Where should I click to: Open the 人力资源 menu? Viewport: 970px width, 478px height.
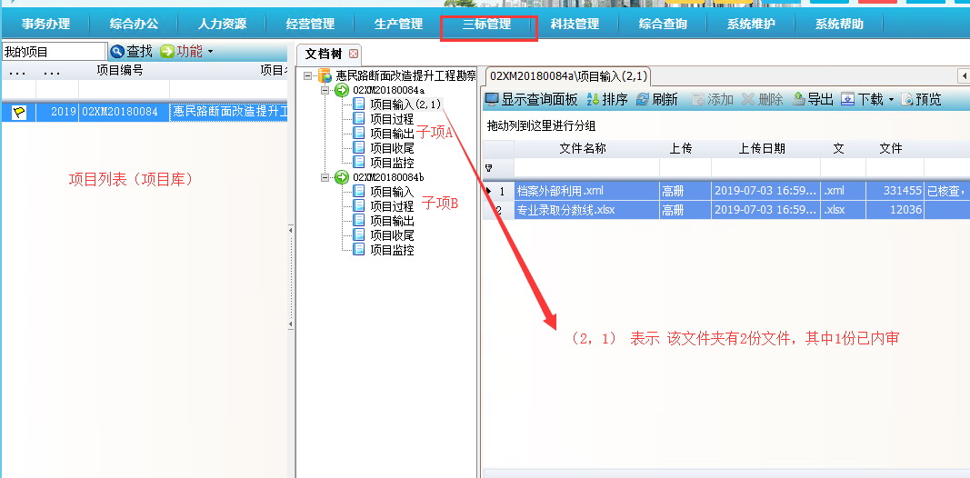tap(222, 25)
